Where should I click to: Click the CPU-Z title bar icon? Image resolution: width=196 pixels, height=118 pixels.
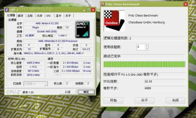coord(7,10)
